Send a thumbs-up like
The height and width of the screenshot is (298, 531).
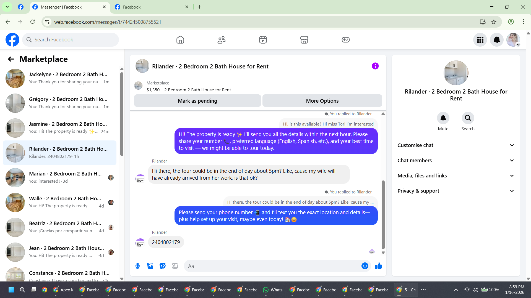click(x=379, y=266)
